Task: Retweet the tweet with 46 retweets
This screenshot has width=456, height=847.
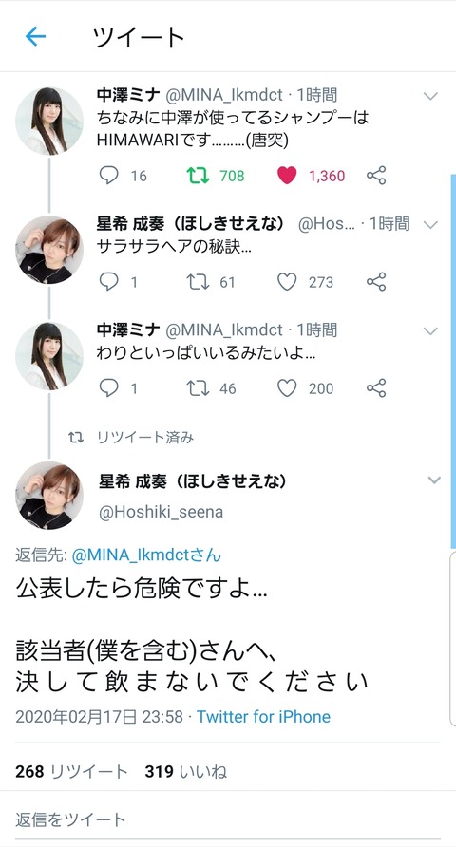Action: click(x=198, y=388)
